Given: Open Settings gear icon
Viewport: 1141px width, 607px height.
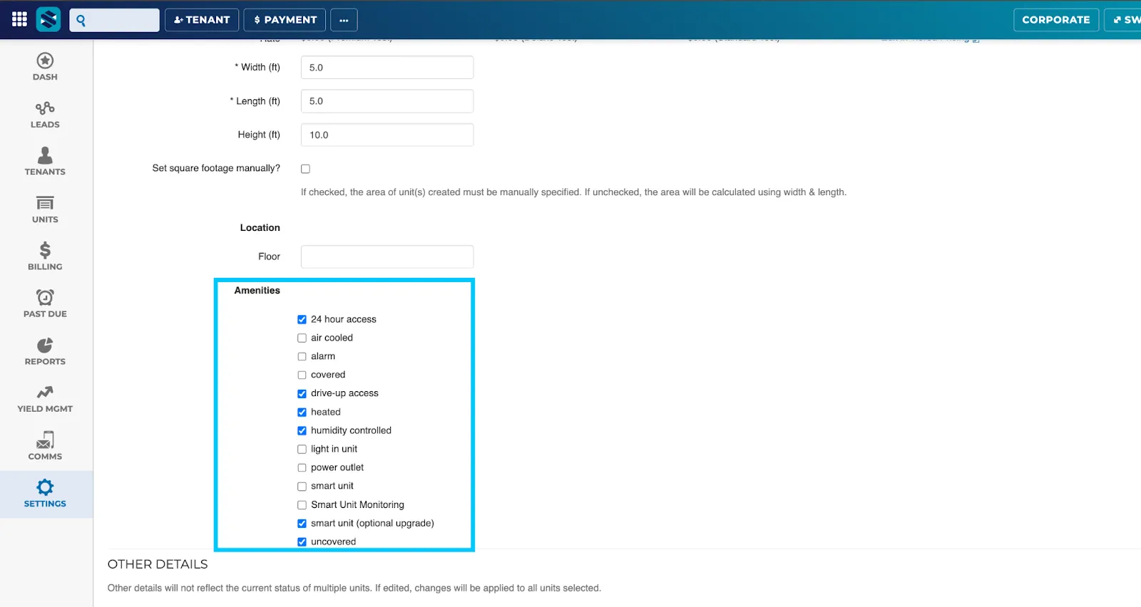Looking at the screenshot, I should 45,487.
